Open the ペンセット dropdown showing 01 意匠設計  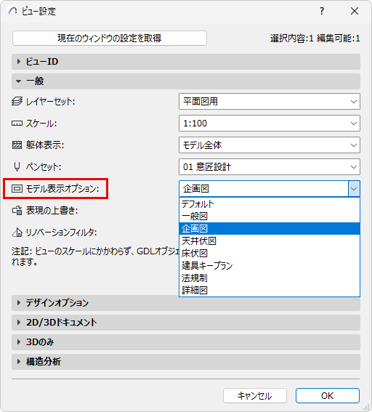[270, 167]
